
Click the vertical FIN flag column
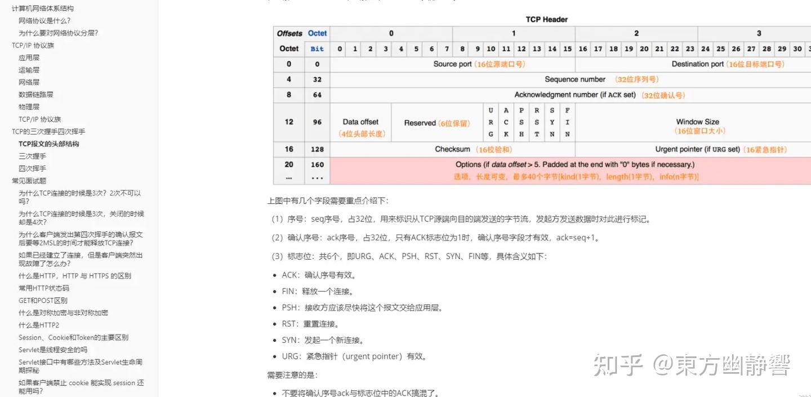click(x=567, y=122)
